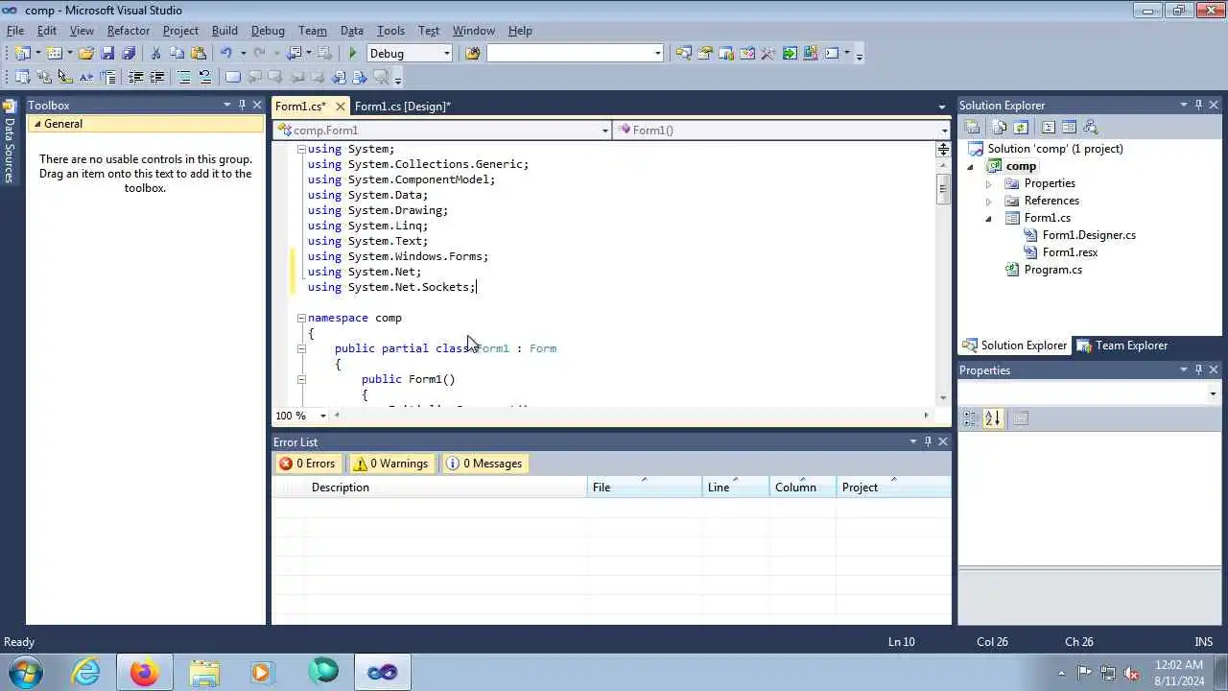This screenshot has height=691, width=1228.
Task: Click the Save All icon
Action: (x=129, y=54)
